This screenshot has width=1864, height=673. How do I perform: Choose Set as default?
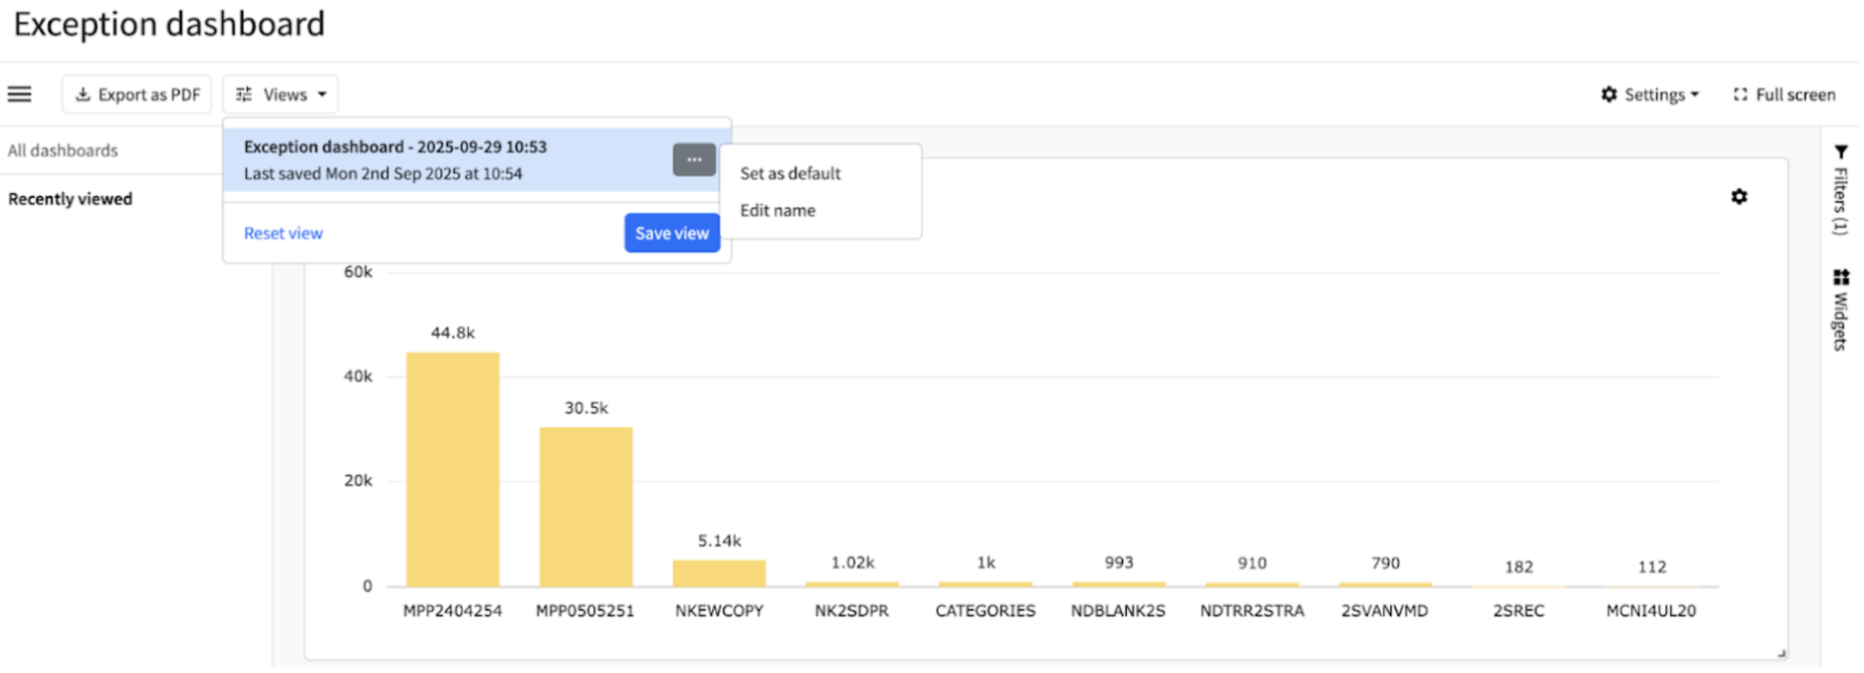pos(790,173)
